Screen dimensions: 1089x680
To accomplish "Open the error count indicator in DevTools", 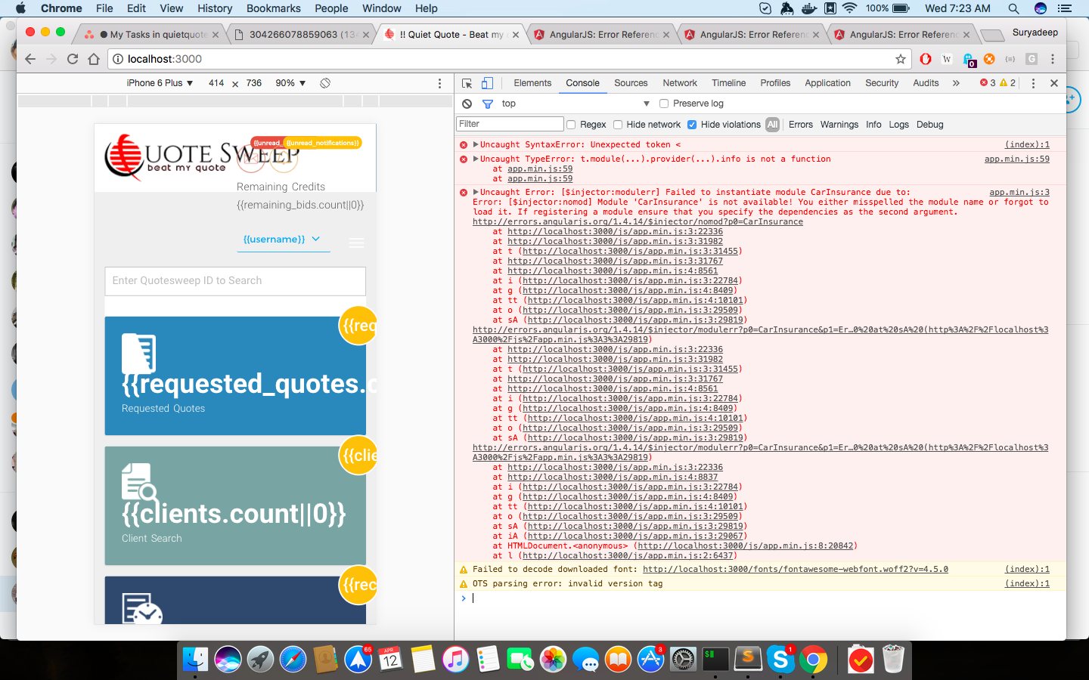I will 988,83.
